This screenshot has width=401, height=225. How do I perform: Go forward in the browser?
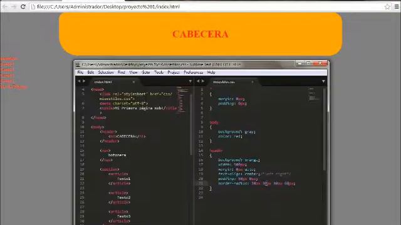tap(14, 7)
